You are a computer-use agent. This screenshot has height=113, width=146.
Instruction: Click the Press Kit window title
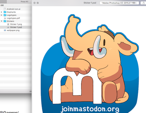point(25,2)
